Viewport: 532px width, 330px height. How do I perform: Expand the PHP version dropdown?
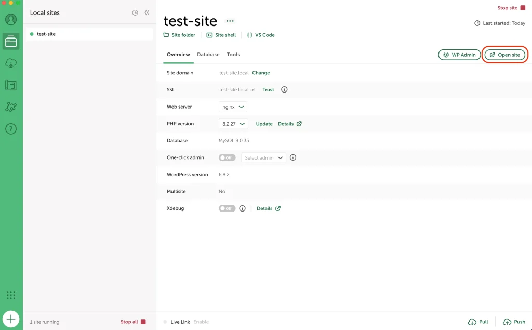coord(233,124)
